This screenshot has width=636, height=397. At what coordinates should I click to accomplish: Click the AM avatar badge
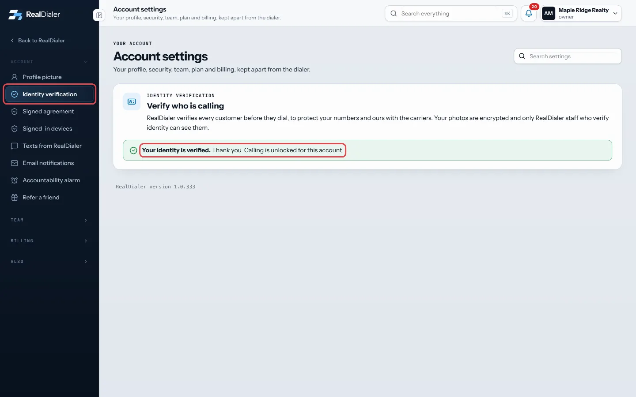pyautogui.click(x=549, y=13)
